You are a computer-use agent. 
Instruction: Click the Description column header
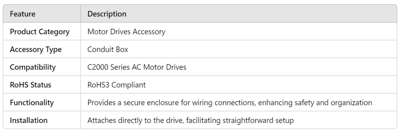pos(107,14)
